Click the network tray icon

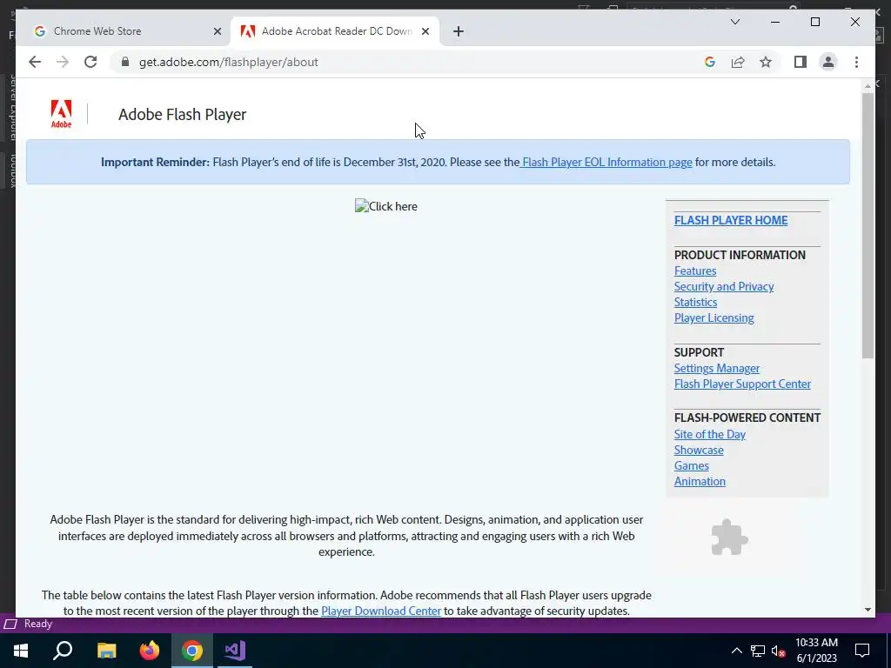758,651
